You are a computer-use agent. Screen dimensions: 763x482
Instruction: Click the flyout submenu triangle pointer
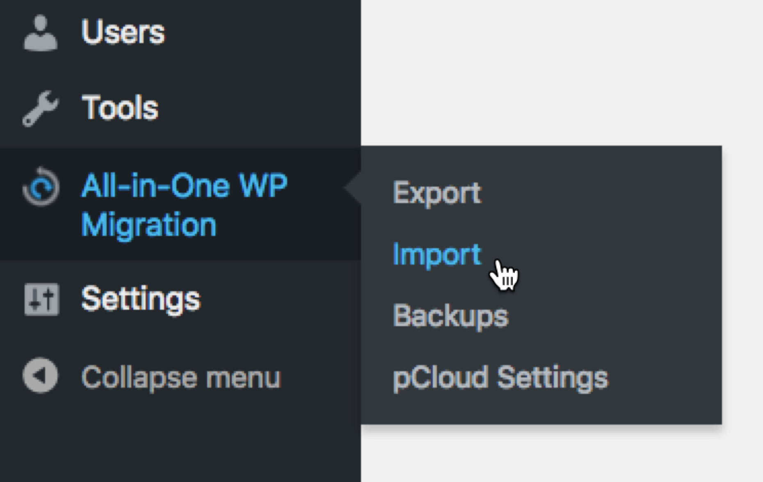354,188
